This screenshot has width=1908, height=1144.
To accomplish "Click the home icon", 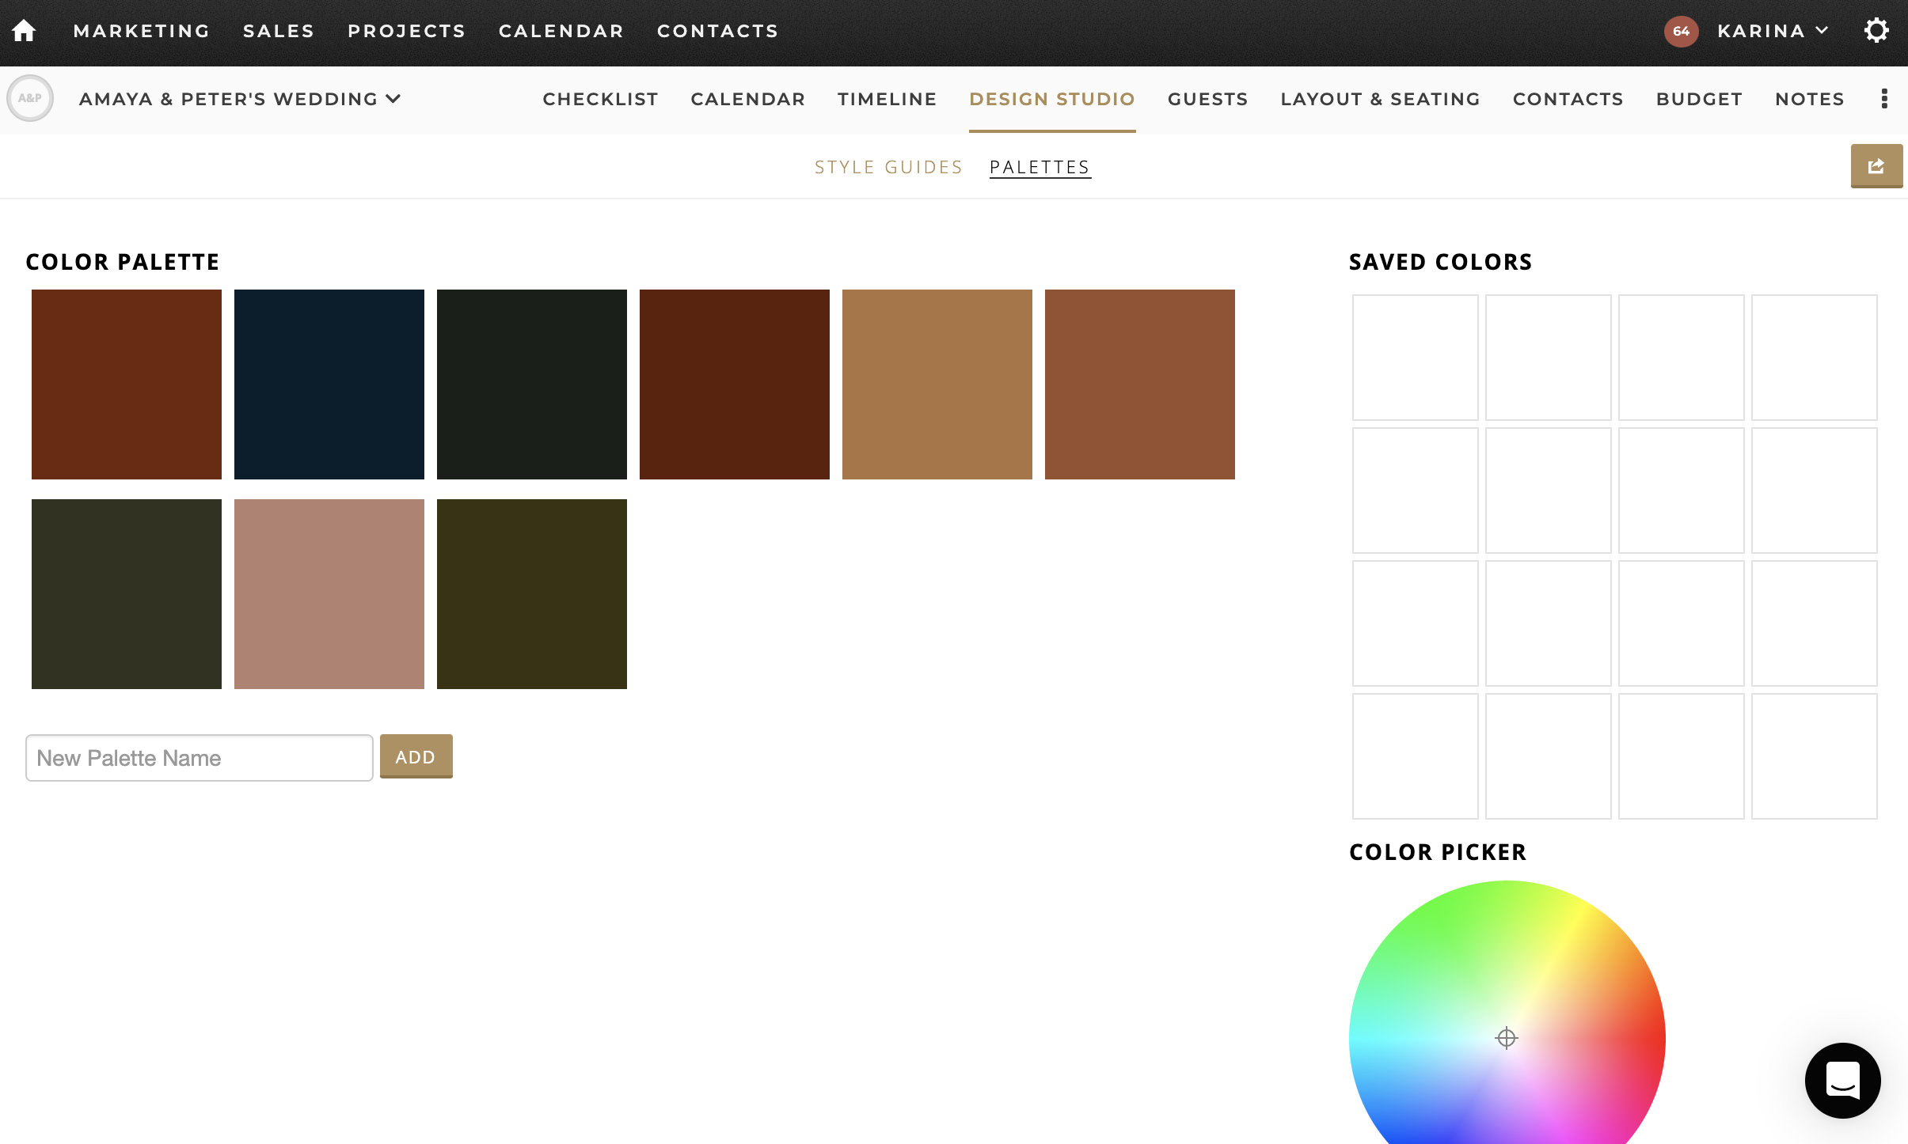I will tap(25, 30).
